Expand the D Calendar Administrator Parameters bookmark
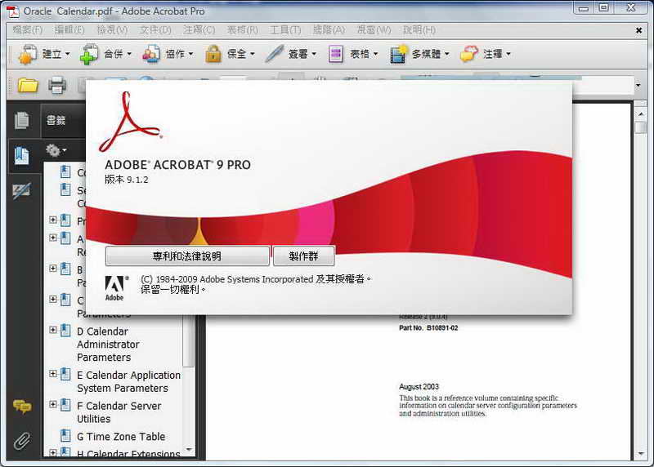 coord(53,331)
